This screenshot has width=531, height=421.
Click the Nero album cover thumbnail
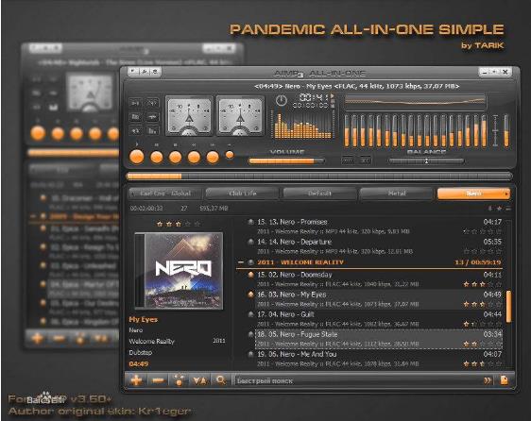click(179, 271)
